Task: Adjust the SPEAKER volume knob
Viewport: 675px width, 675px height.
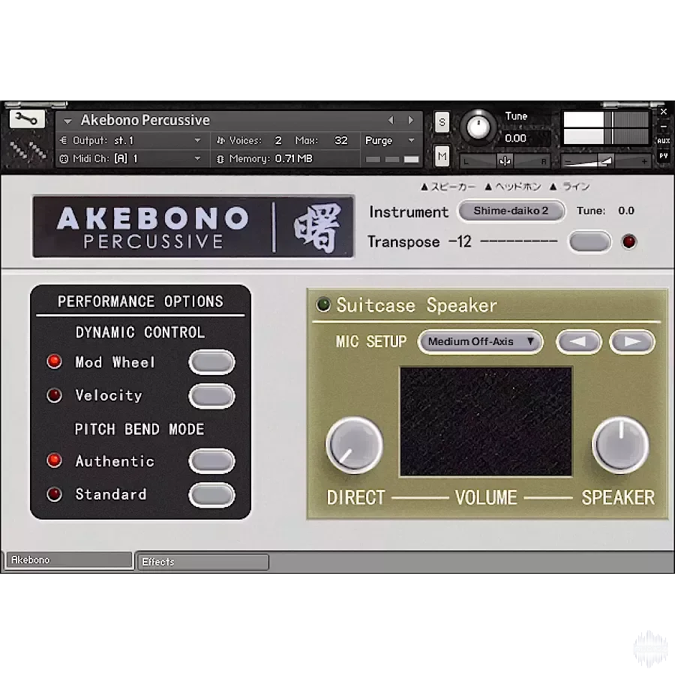Action: 620,445
